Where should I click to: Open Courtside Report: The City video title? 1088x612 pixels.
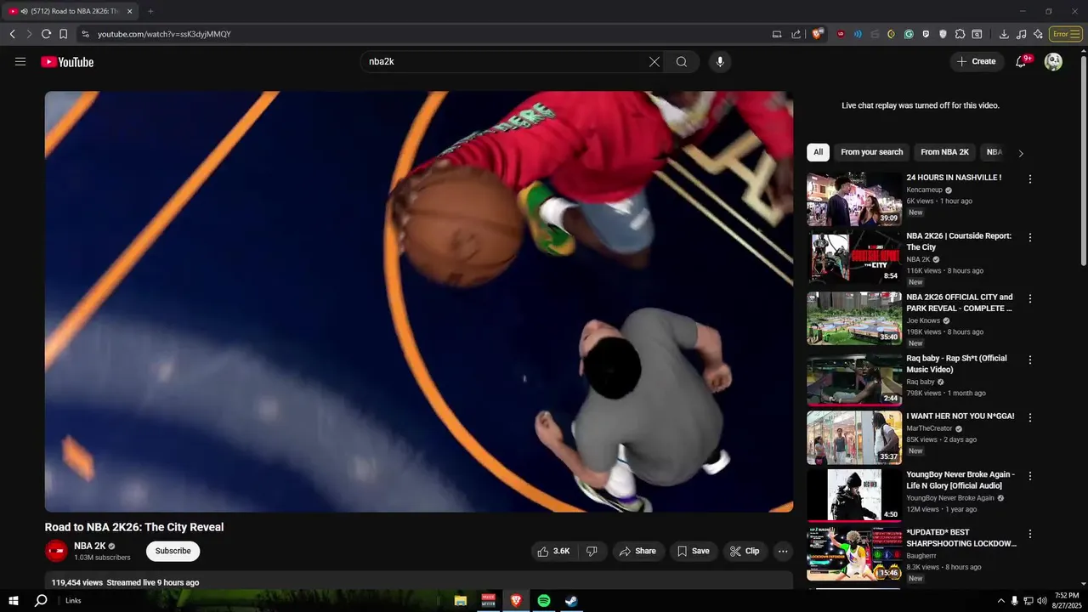[x=959, y=241]
